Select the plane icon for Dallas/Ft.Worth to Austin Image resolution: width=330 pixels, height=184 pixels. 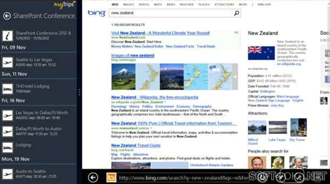(7, 131)
